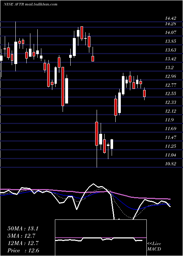Select the 14.28 price level label
183x256 pixels.
point(171,24)
